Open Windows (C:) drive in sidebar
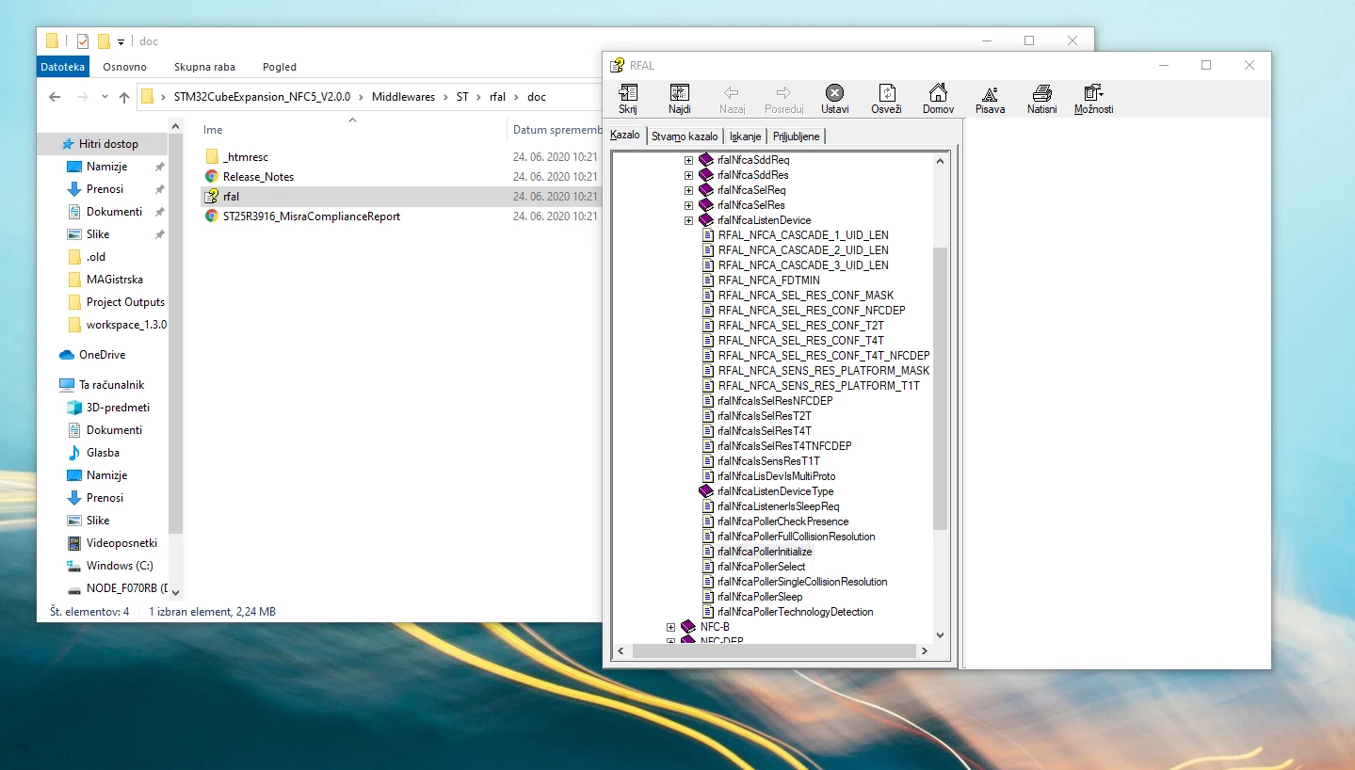 coord(120,566)
